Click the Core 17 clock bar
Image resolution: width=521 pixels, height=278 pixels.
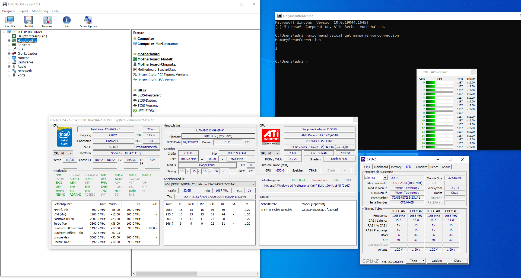[439, 147]
